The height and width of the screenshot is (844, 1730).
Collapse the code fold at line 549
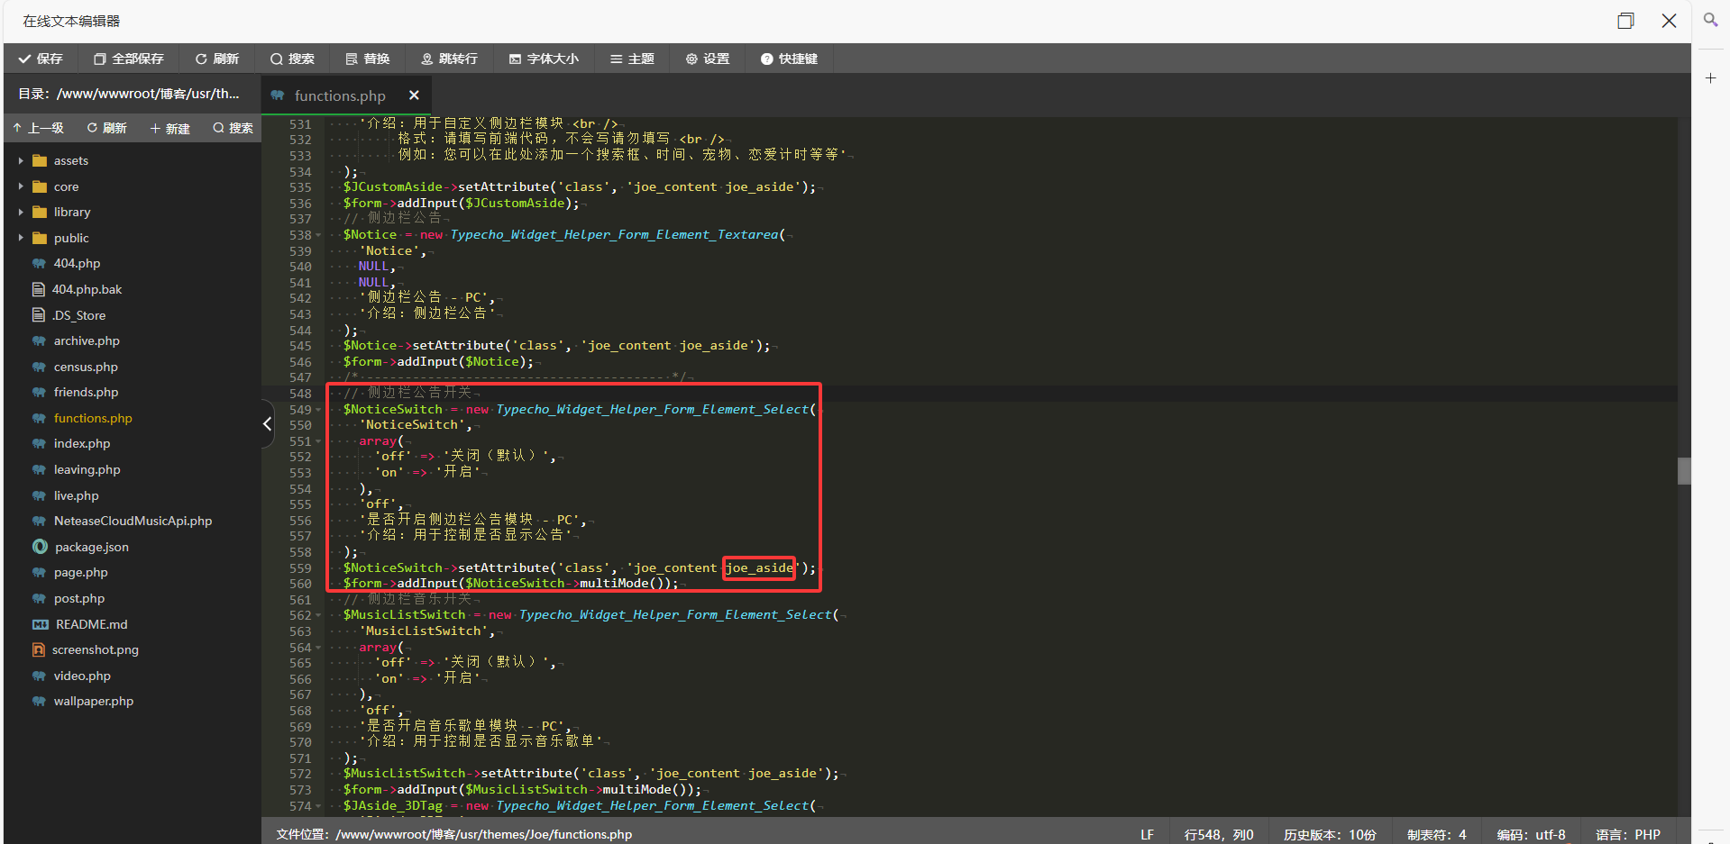[x=317, y=409]
